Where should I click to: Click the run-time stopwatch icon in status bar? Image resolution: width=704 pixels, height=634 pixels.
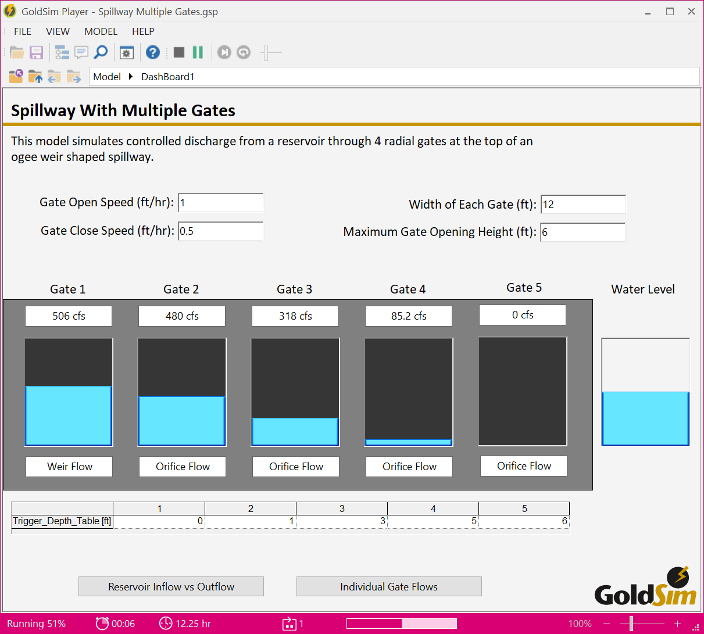pyautogui.click(x=102, y=623)
